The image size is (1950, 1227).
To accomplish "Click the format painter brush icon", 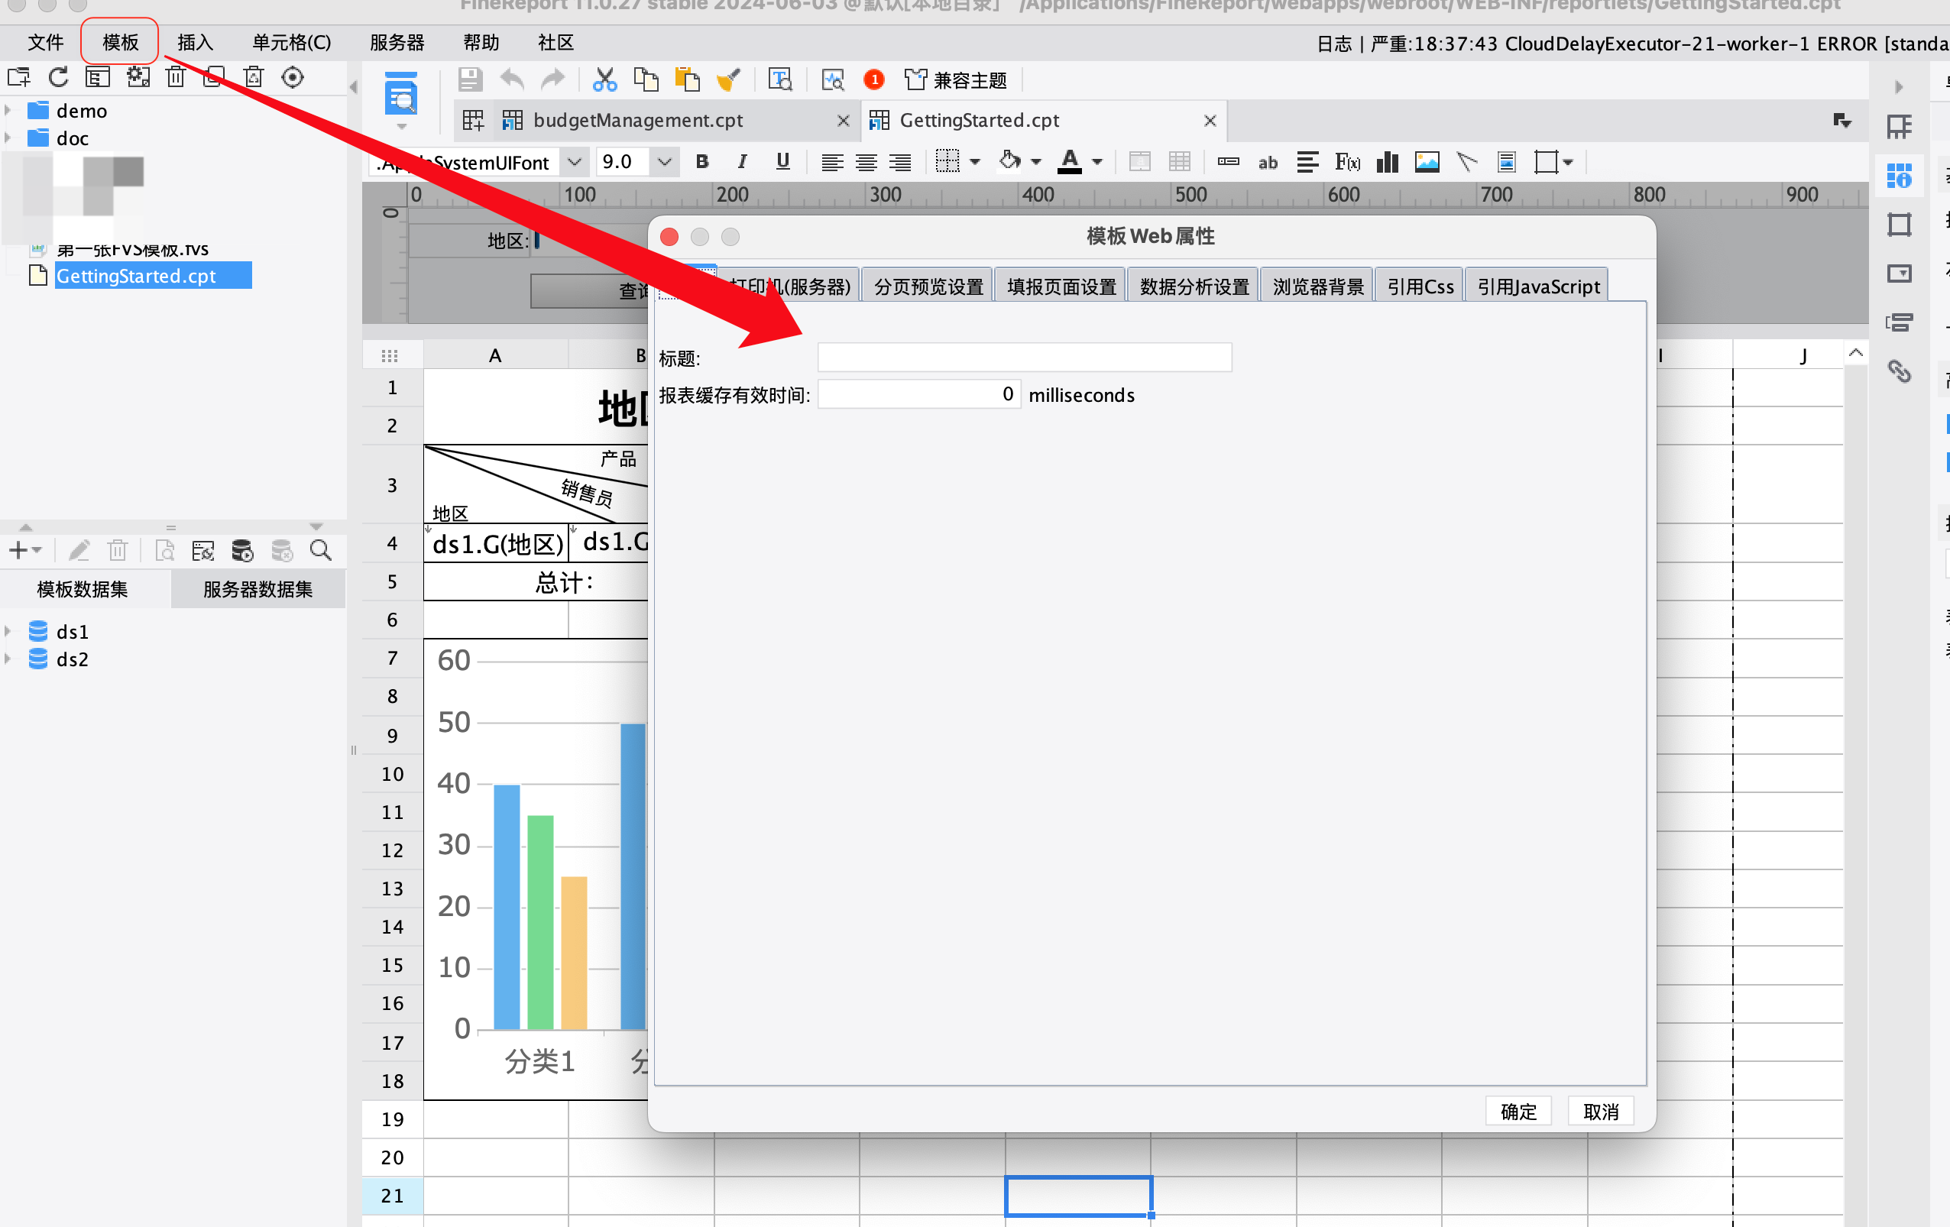I will [x=728, y=79].
